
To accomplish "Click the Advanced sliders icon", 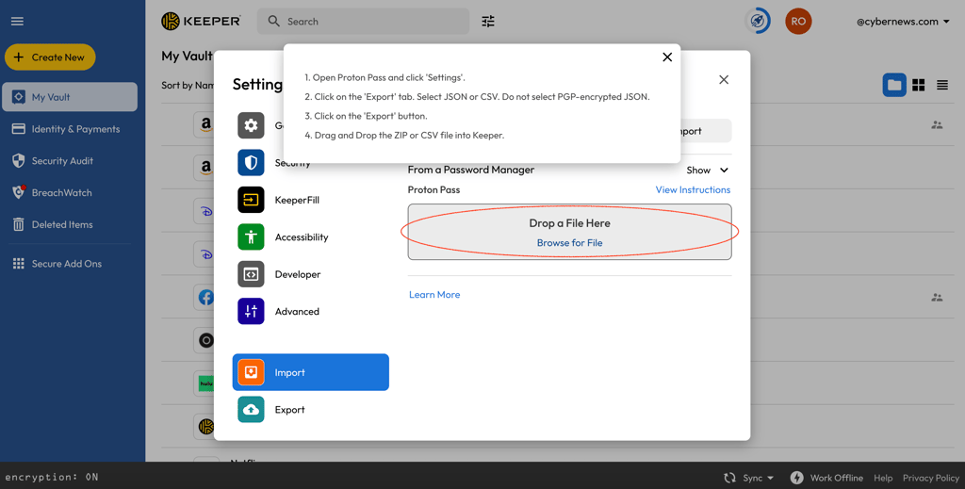I will point(251,312).
